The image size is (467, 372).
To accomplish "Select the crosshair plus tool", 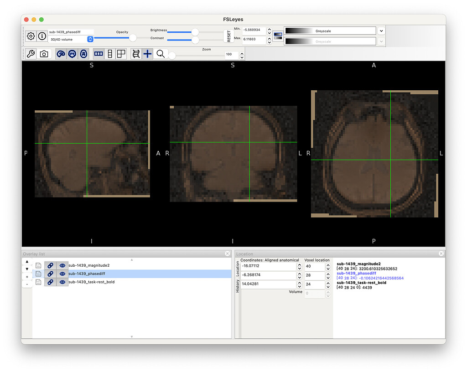I will (147, 54).
